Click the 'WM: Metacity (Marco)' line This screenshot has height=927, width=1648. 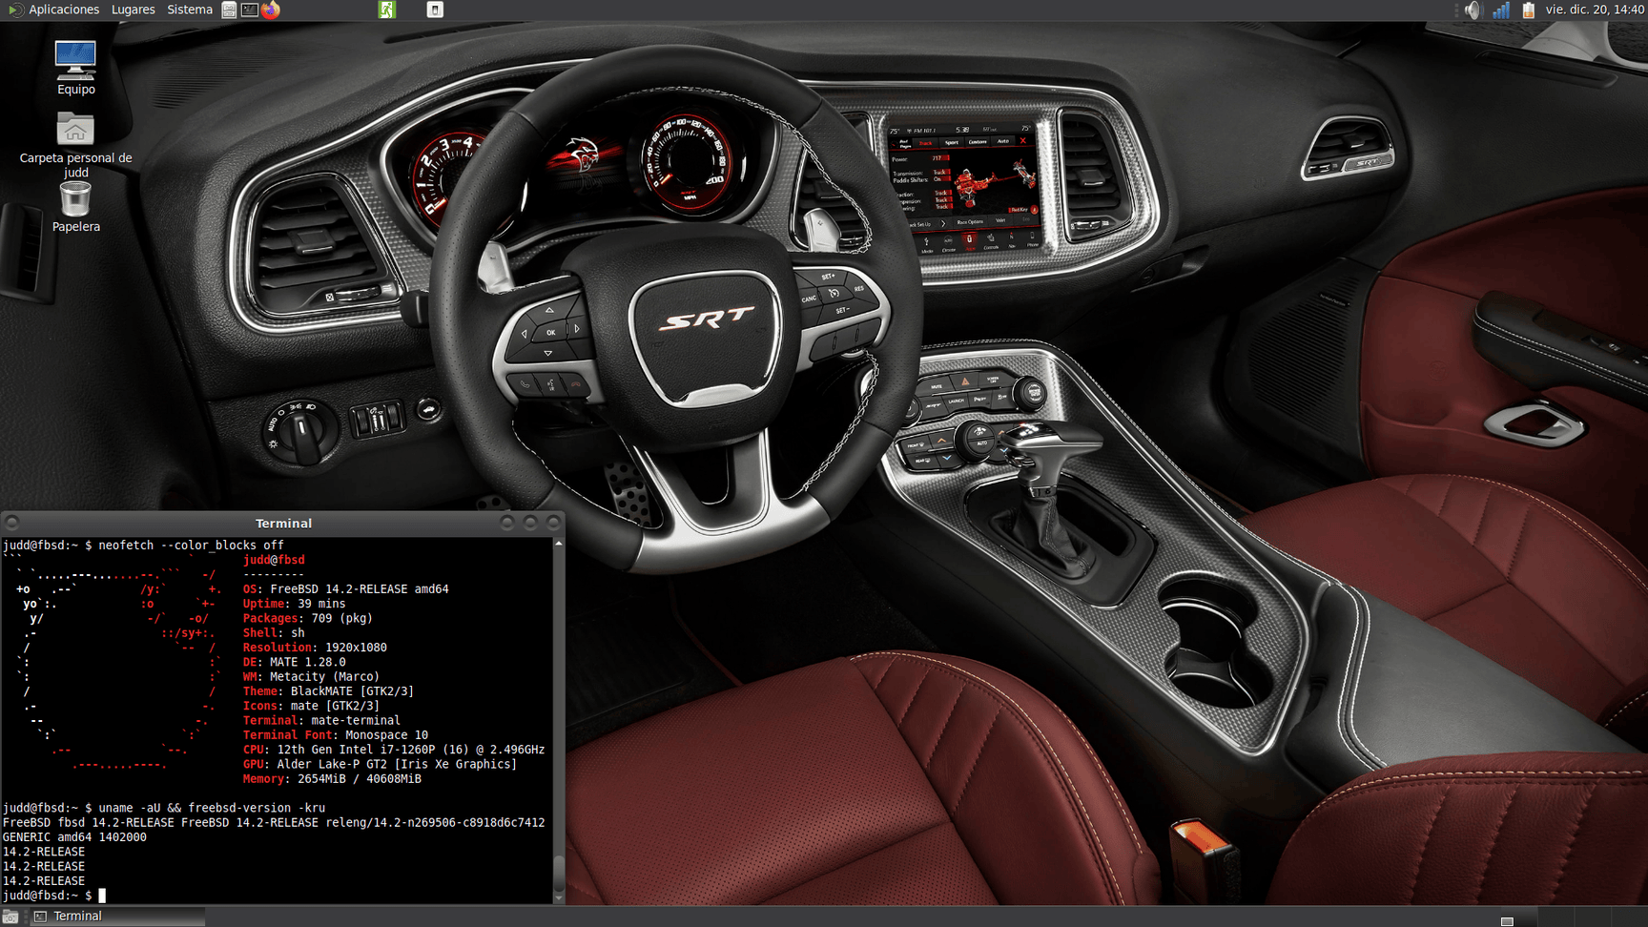pyautogui.click(x=311, y=676)
